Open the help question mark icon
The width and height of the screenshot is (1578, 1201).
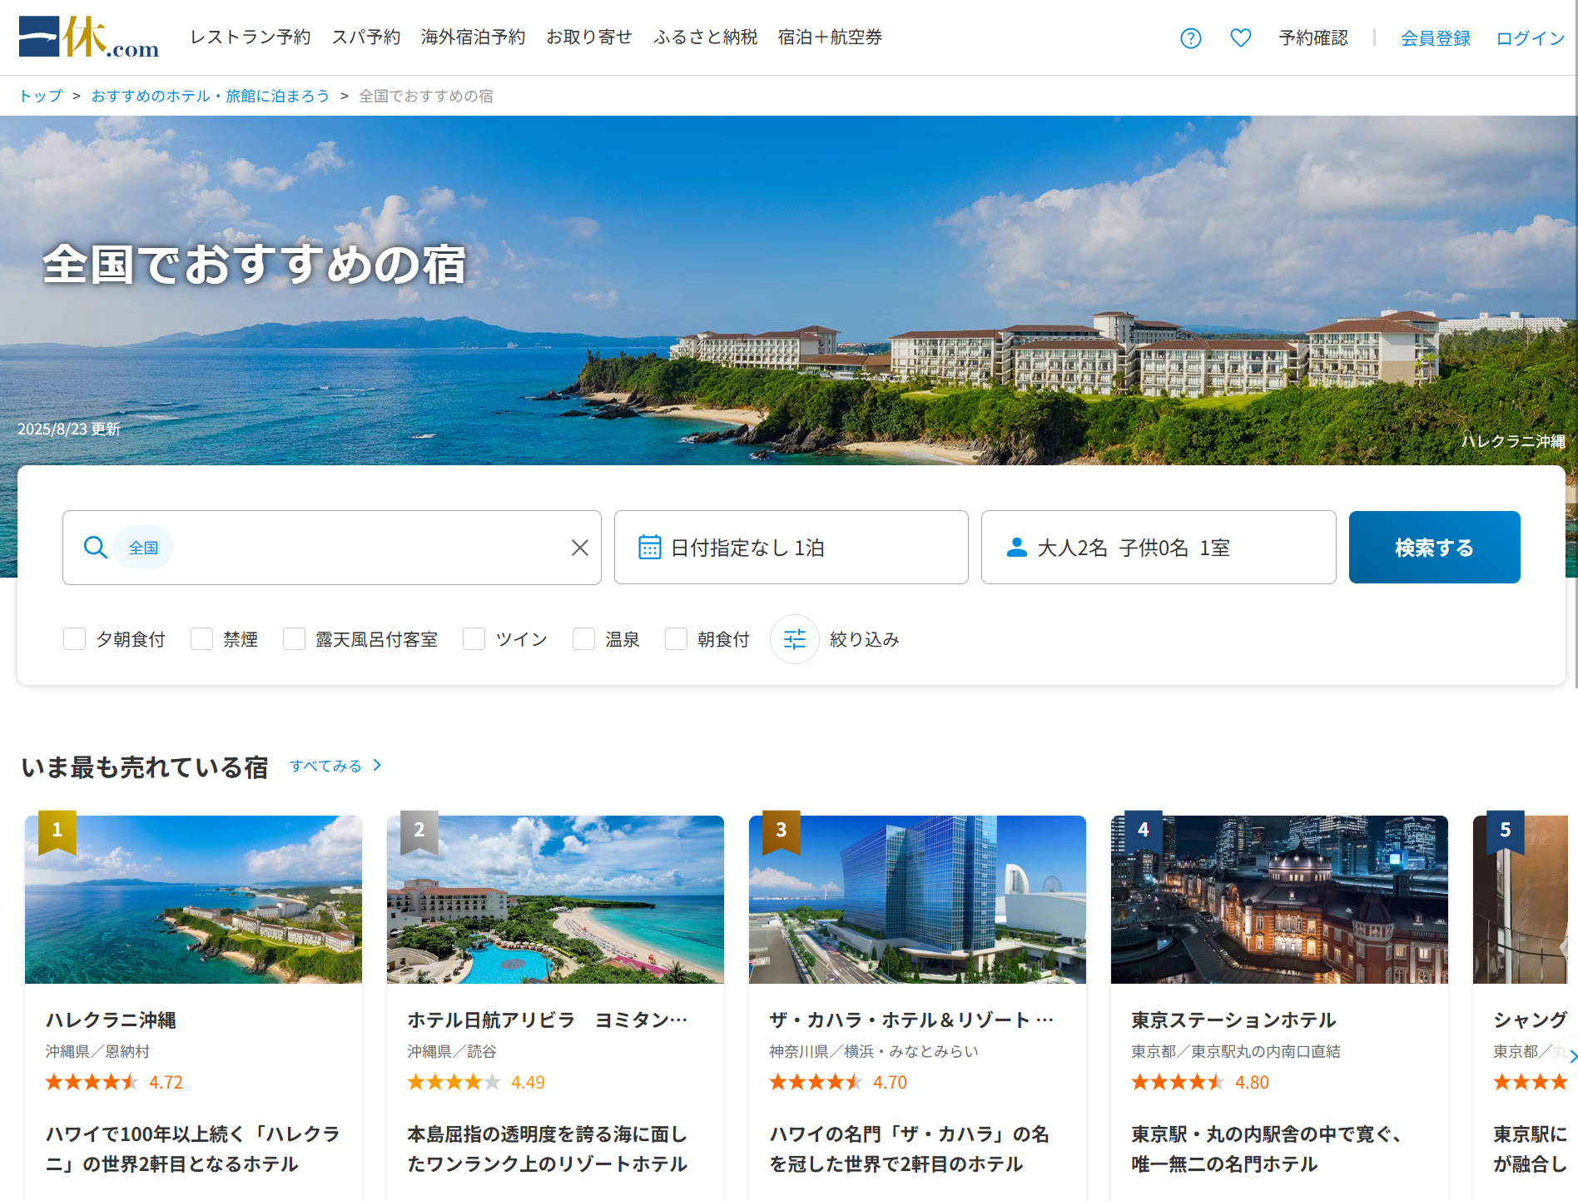point(1191,38)
